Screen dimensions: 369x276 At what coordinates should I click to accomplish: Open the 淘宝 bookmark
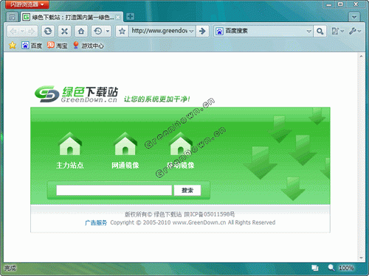tap(58, 46)
